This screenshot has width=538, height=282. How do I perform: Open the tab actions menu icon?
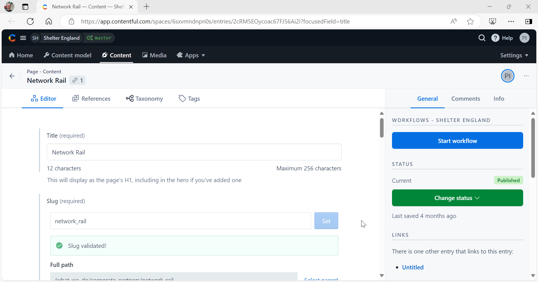tap(25, 7)
